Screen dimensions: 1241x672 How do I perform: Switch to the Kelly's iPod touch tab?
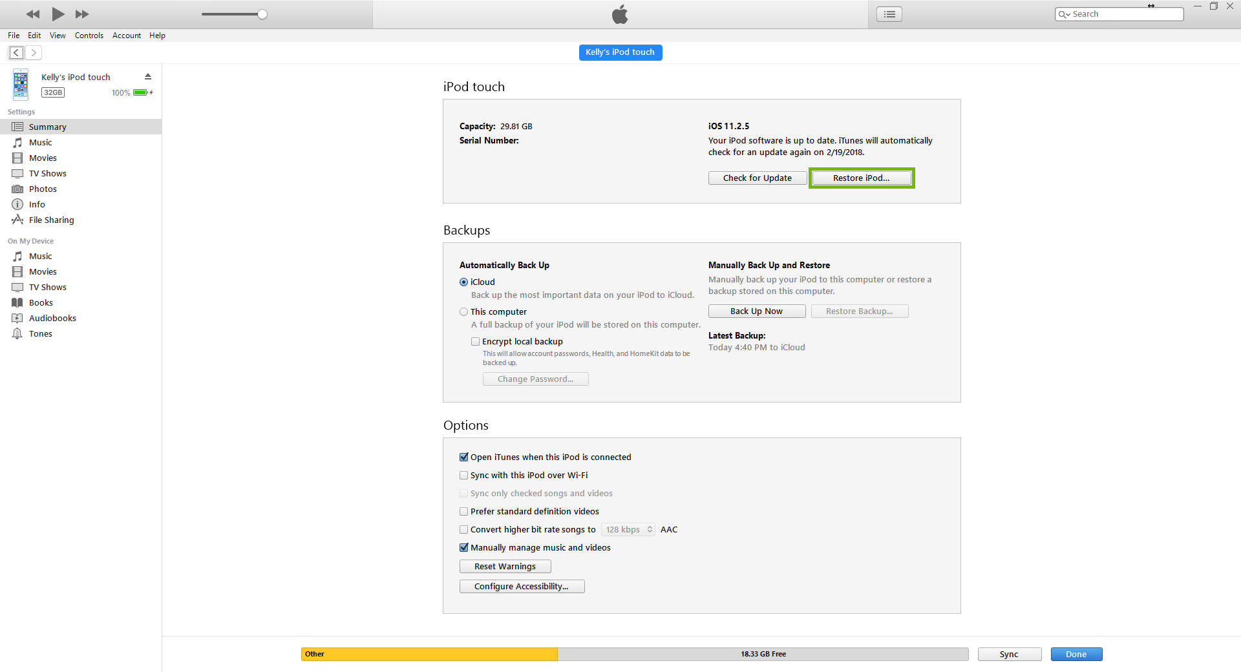pos(620,52)
